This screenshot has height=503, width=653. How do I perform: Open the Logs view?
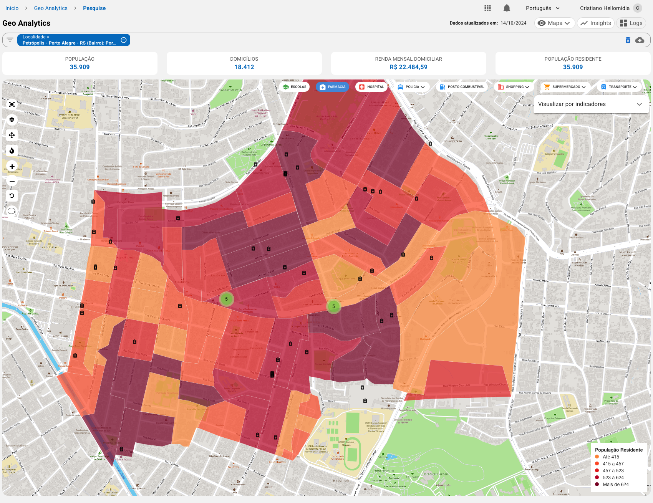tap(631, 23)
